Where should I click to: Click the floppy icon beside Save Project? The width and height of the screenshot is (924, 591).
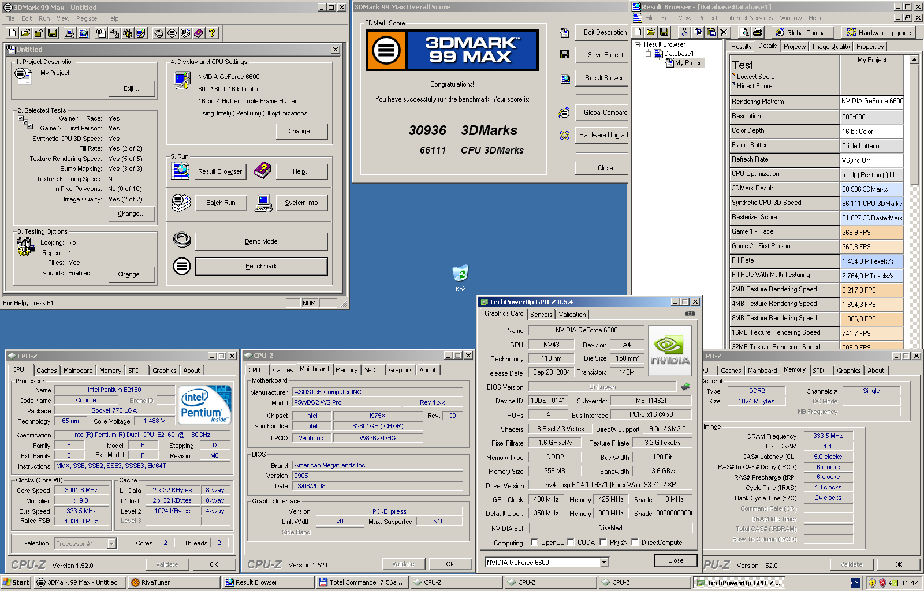coord(564,55)
